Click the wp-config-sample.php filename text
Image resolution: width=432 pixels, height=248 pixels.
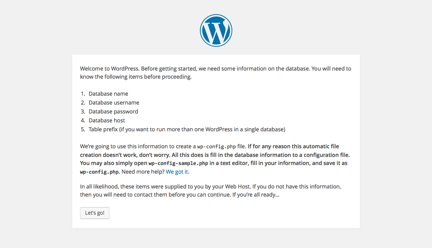pos(178,163)
